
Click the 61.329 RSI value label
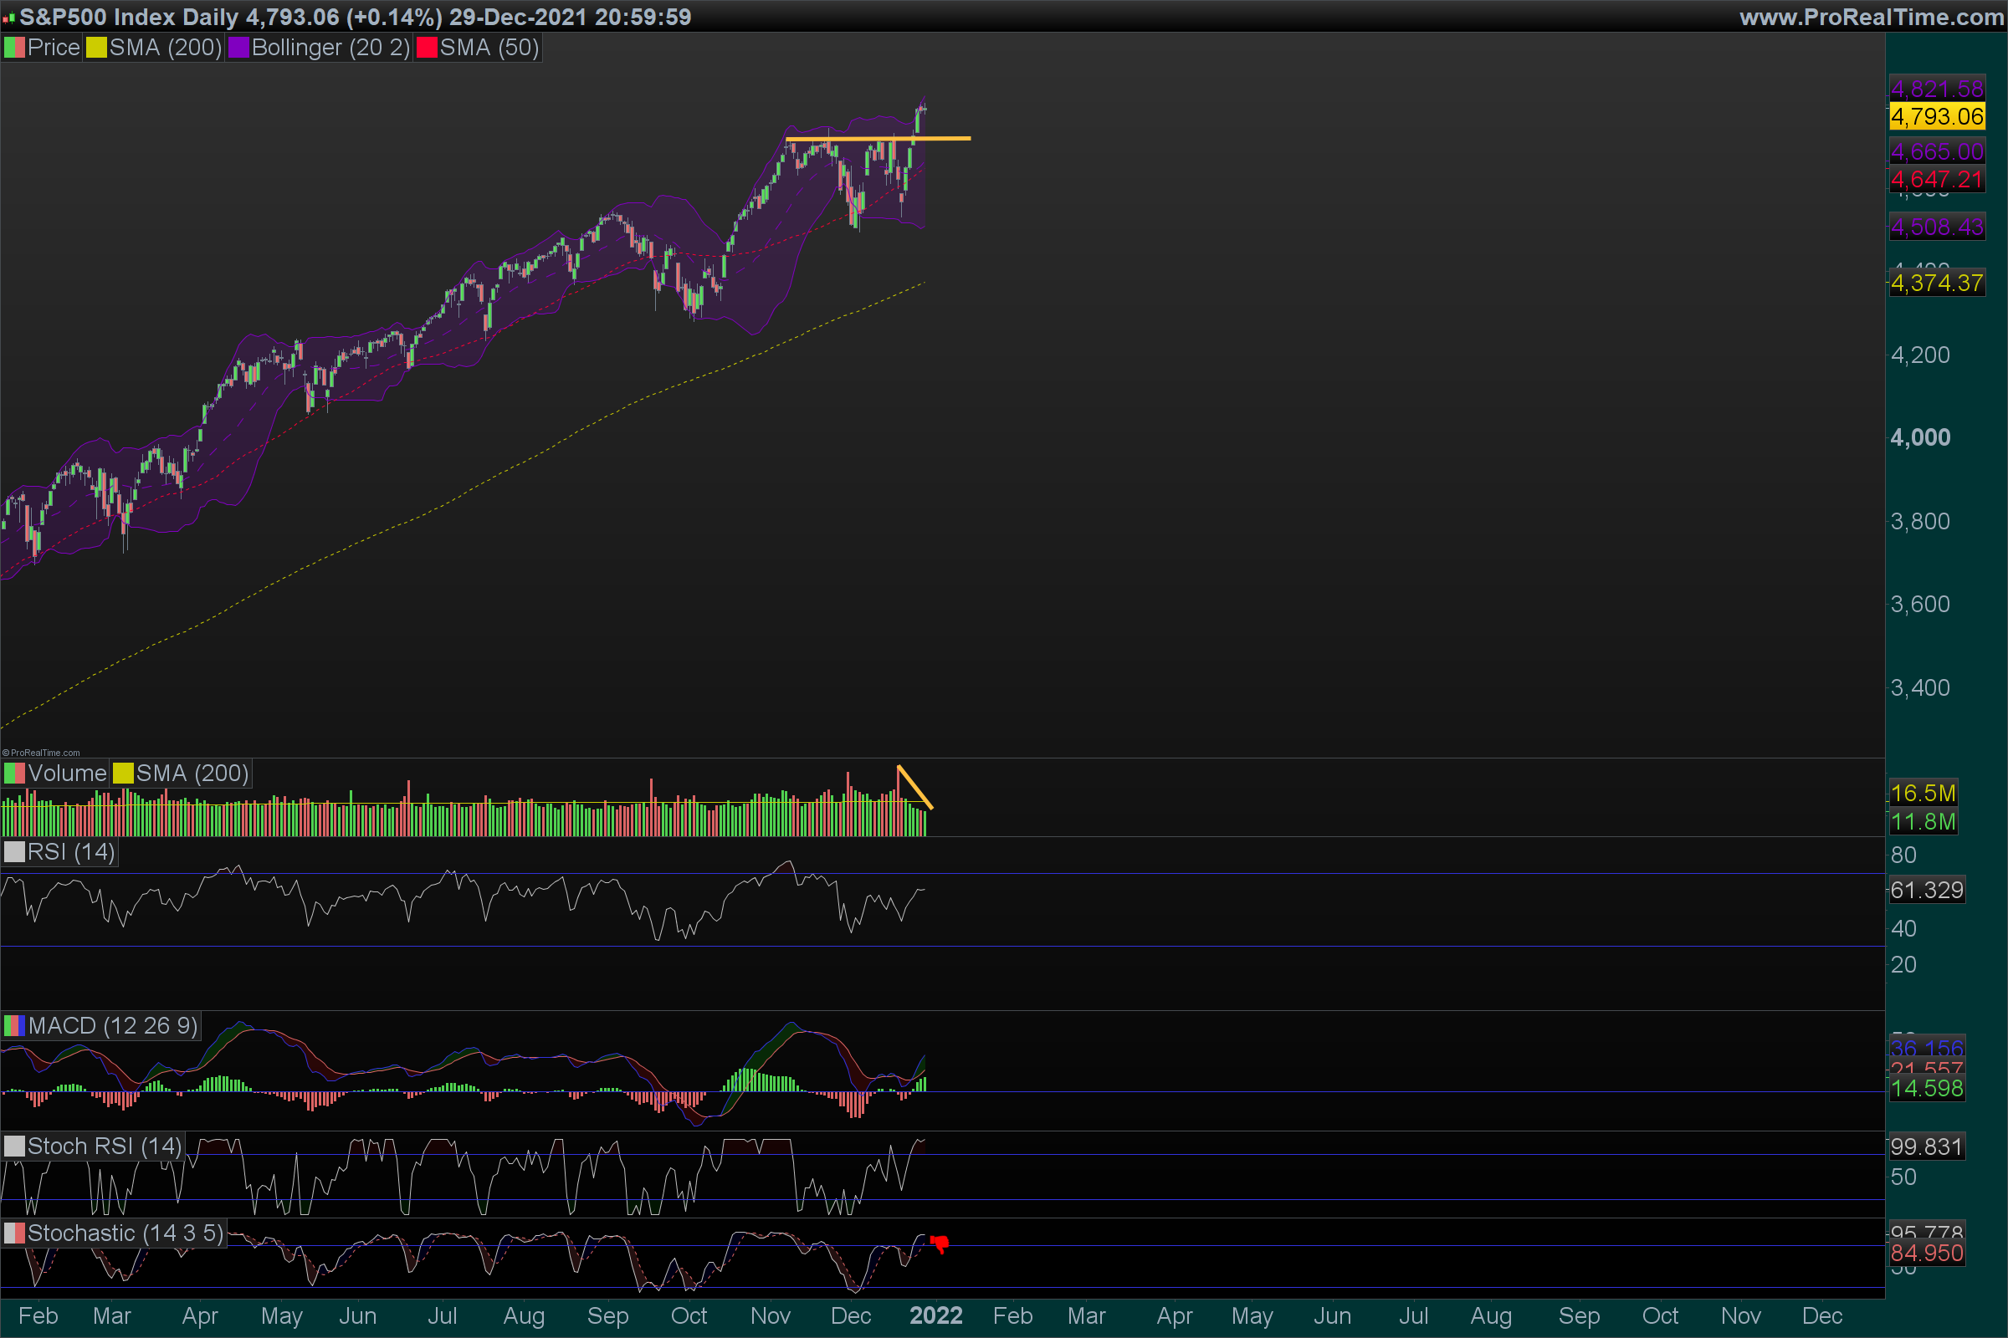pyautogui.click(x=1926, y=890)
